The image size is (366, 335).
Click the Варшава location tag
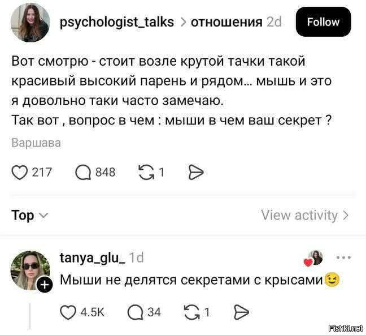[36, 143]
